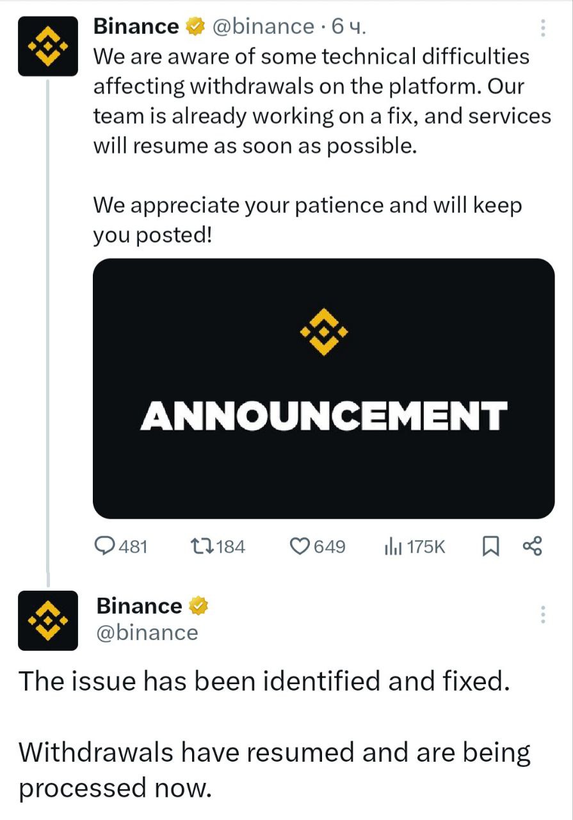
Task: Open the ANNOUNCEMENT image
Action: pos(323,388)
